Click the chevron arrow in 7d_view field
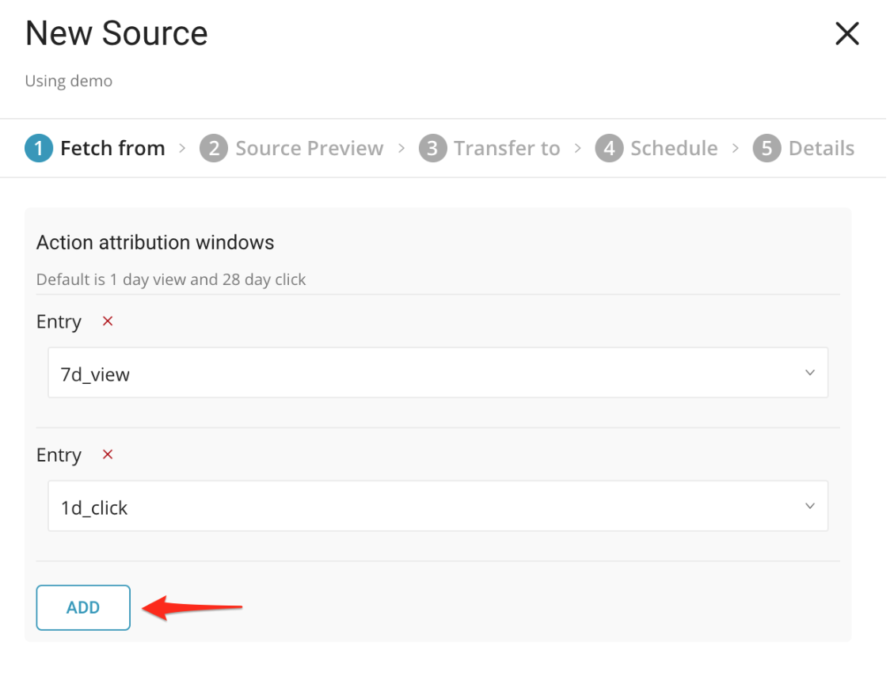890x676 pixels. [x=809, y=373]
